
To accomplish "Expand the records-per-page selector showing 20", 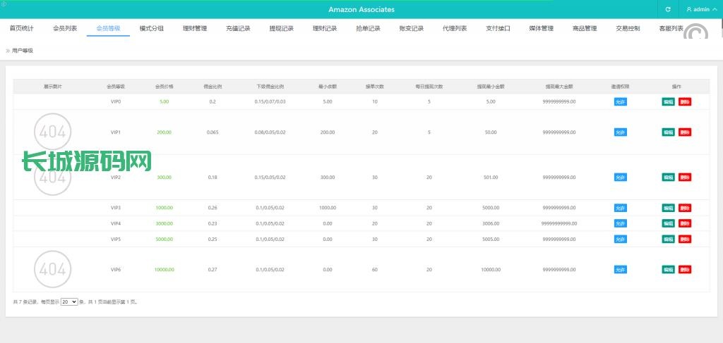I will tap(69, 301).
